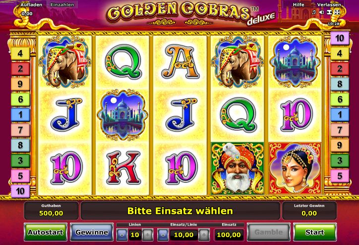Select Verlassen to exit the game
The width and height of the screenshot is (359, 245).
point(329,4)
